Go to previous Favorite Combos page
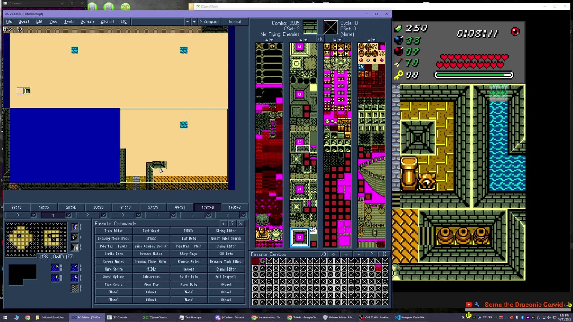573x322 pixels. point(333,254)
